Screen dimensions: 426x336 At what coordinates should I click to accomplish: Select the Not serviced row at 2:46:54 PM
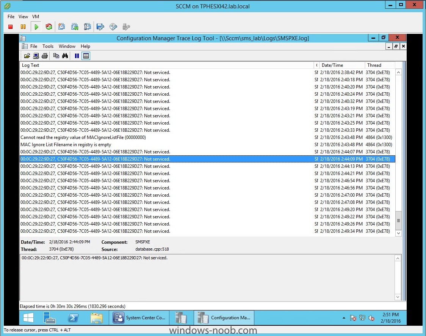pyautogui.click(x=208, y=181)
